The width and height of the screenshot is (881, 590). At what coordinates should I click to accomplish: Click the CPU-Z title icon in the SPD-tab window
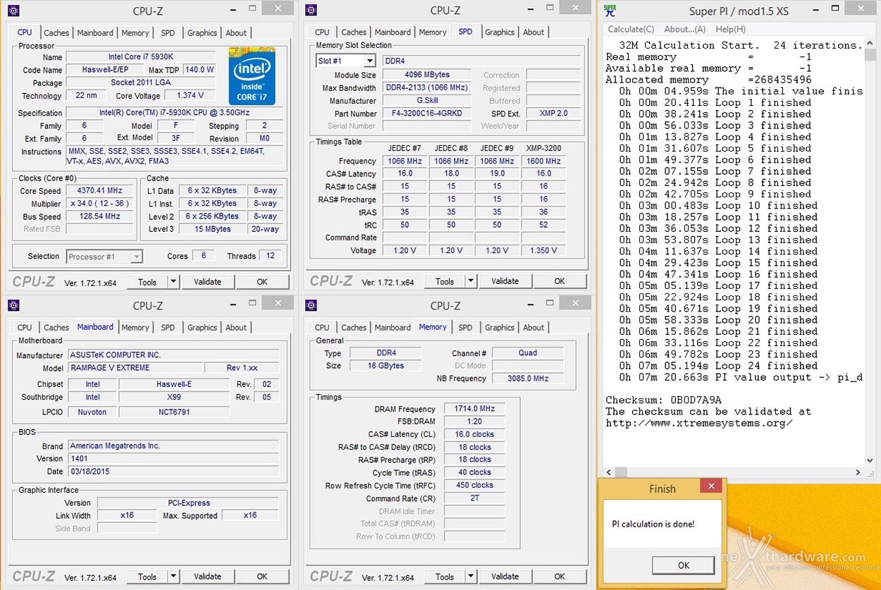click(x=311, y=11)
